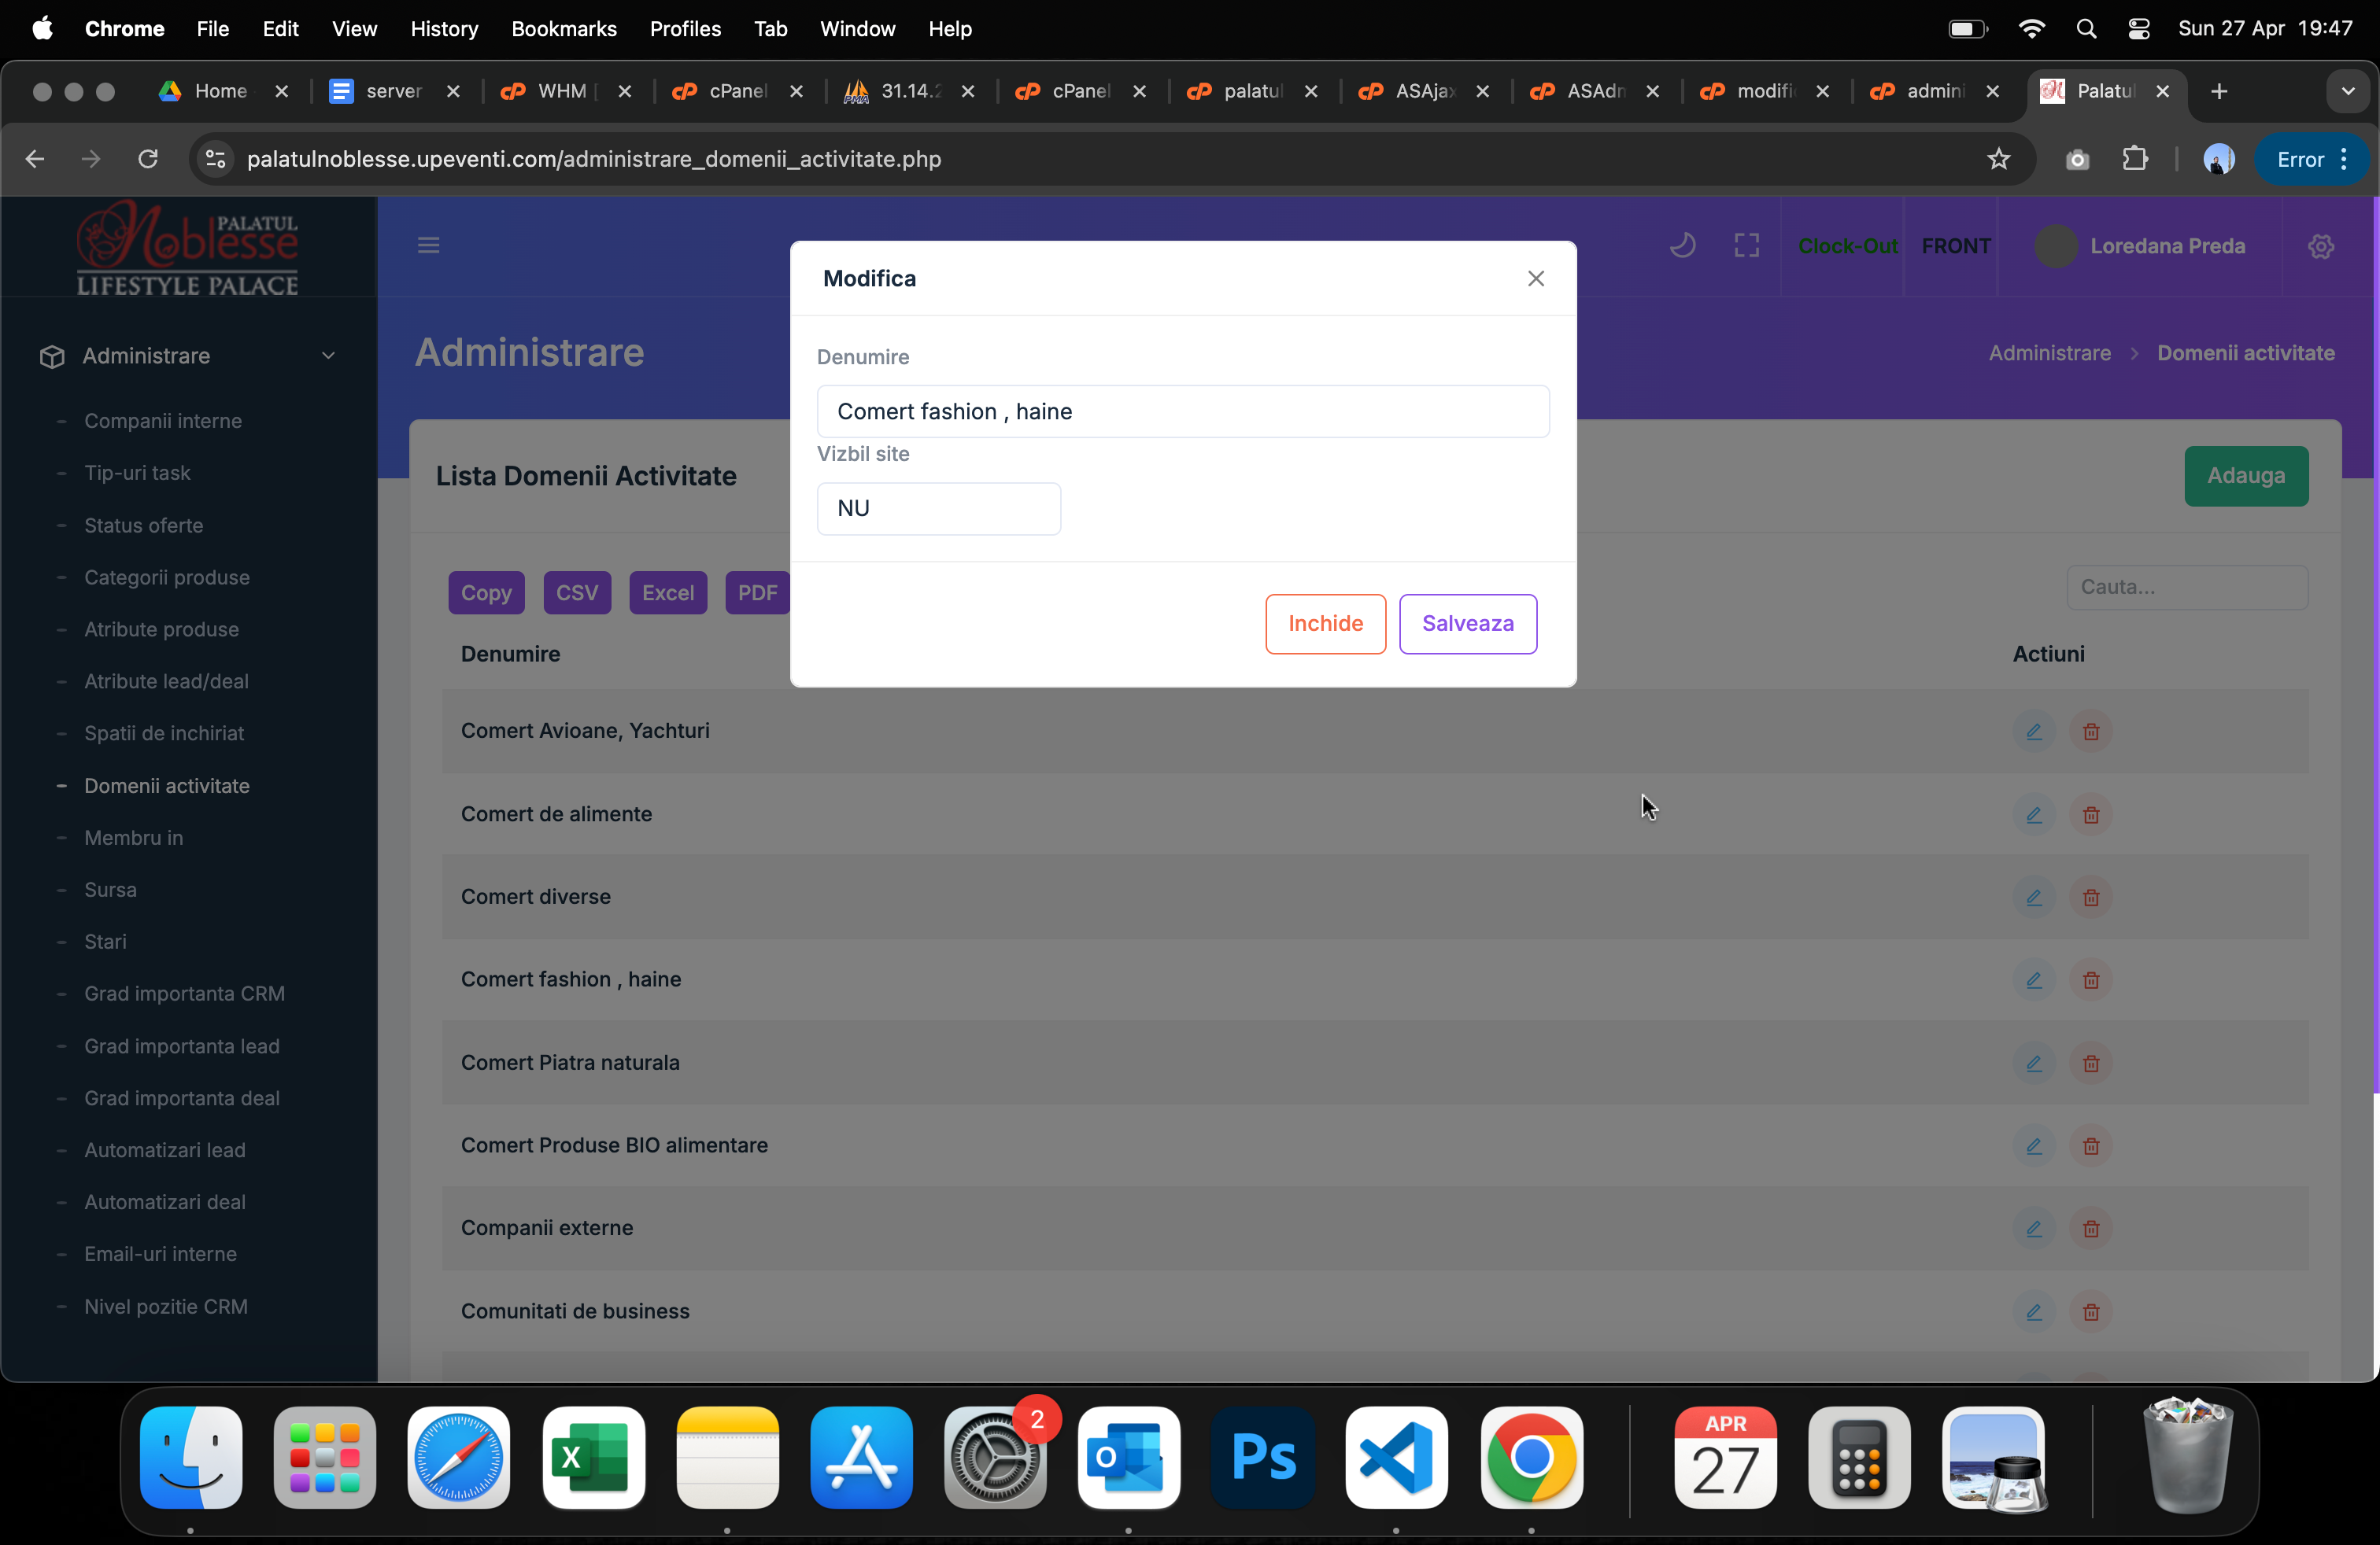The width and height of the screenshot is (2380, 1545).
Task: Open the Chrome tab search chevron
Action: pos(2347,91)
